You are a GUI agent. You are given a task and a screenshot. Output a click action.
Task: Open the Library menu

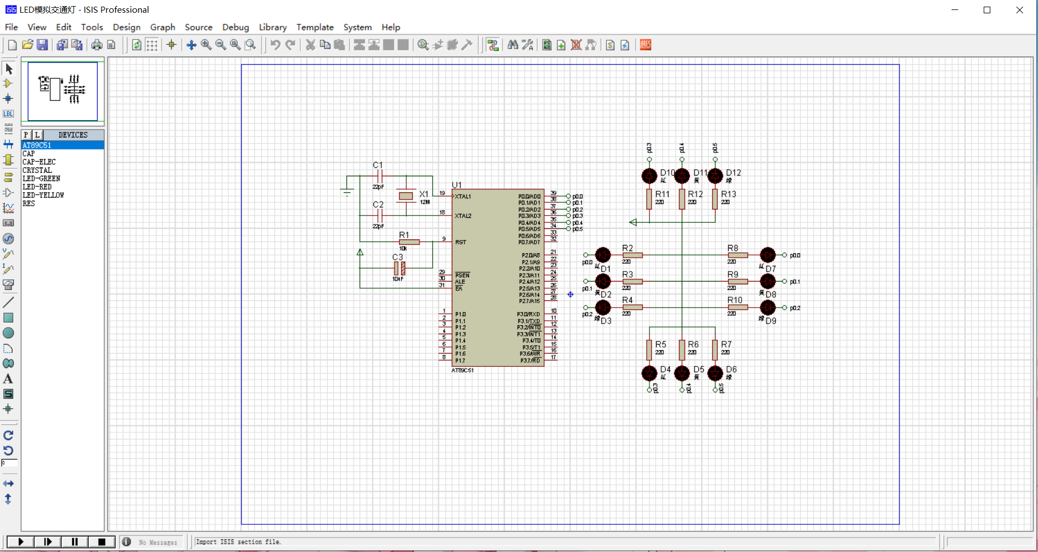coord(273,27)
